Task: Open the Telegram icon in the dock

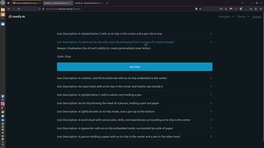Action: 3,120
